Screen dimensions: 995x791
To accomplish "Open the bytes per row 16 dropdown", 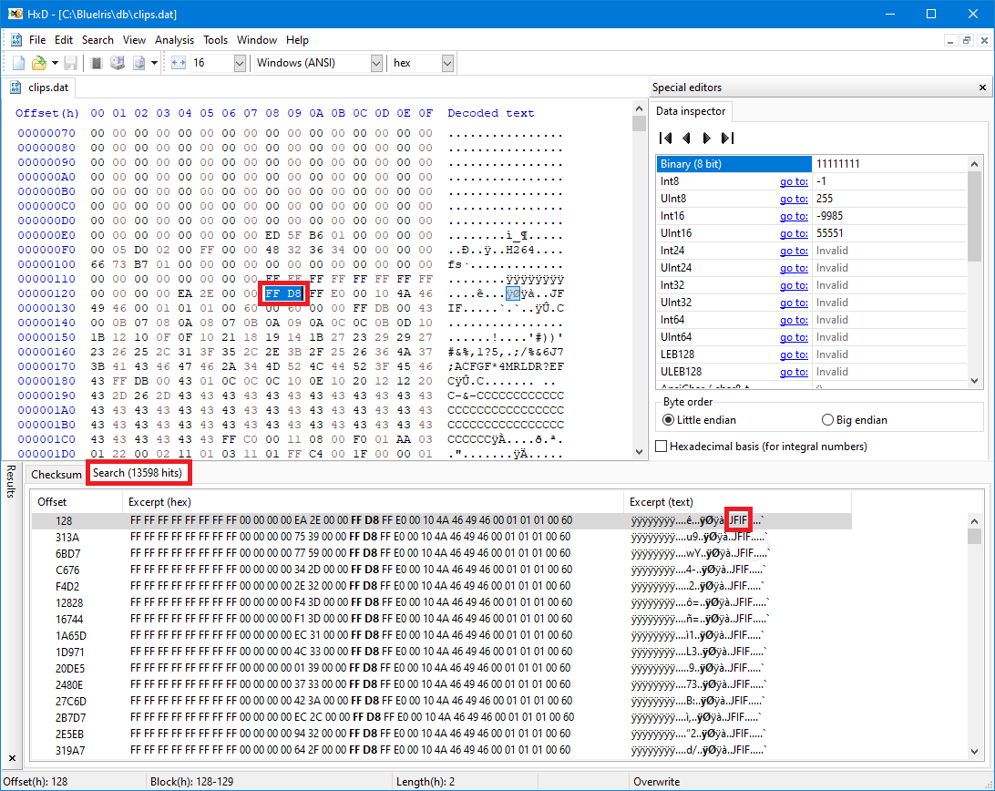I will click(x=240, y=63).
